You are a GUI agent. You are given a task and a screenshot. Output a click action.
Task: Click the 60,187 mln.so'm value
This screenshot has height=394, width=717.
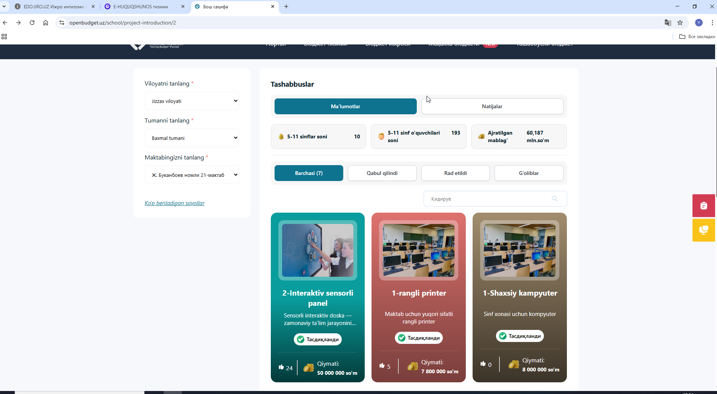[x=538, y=136]
